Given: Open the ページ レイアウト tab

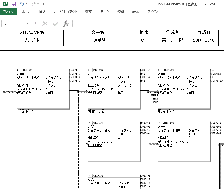Looking at the screenshot, I should click(66, 12).
